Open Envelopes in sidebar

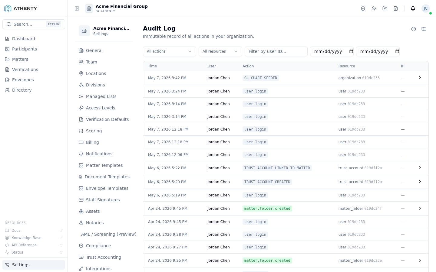[x=34, y=80]
